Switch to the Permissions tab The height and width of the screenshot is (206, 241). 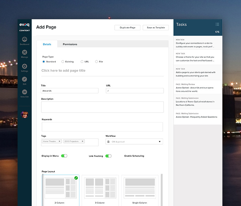click(x=70, y=44)
